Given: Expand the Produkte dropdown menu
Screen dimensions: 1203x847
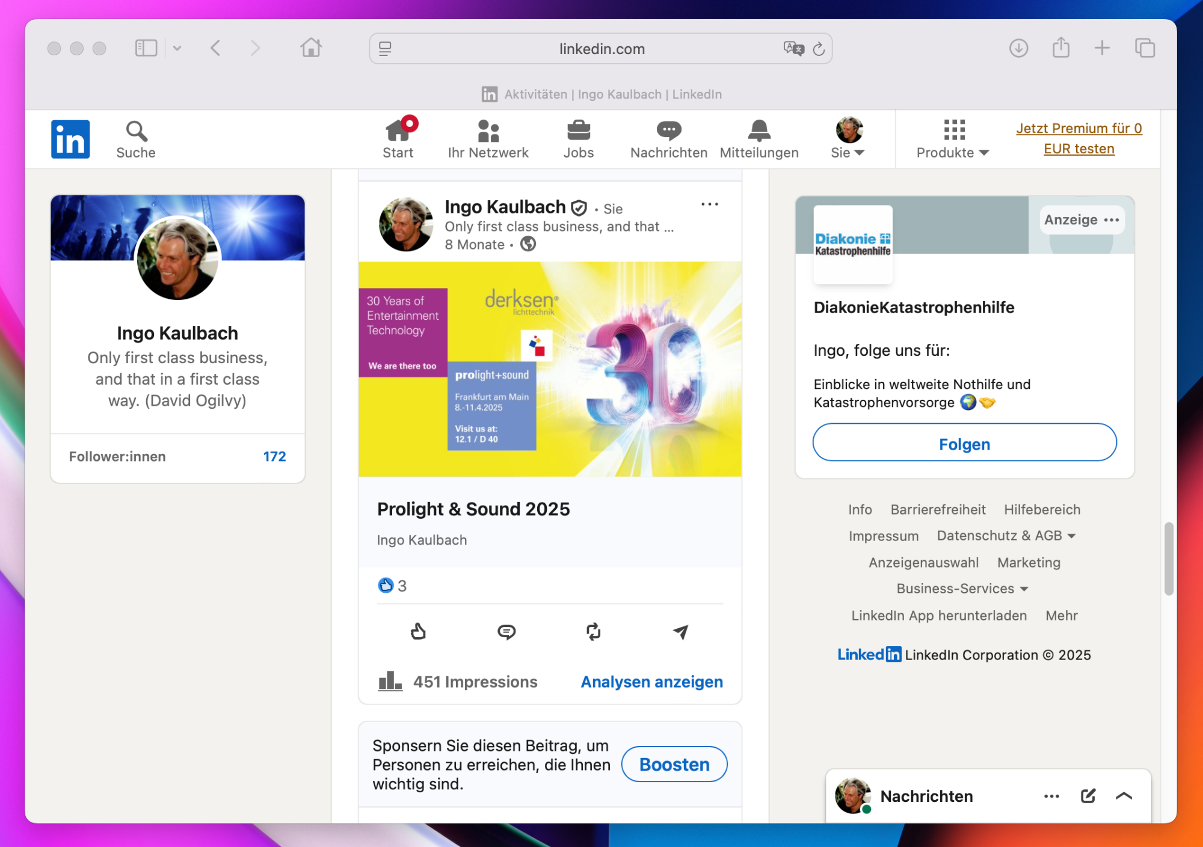Looking at the screenshot, I should (953, 139).
